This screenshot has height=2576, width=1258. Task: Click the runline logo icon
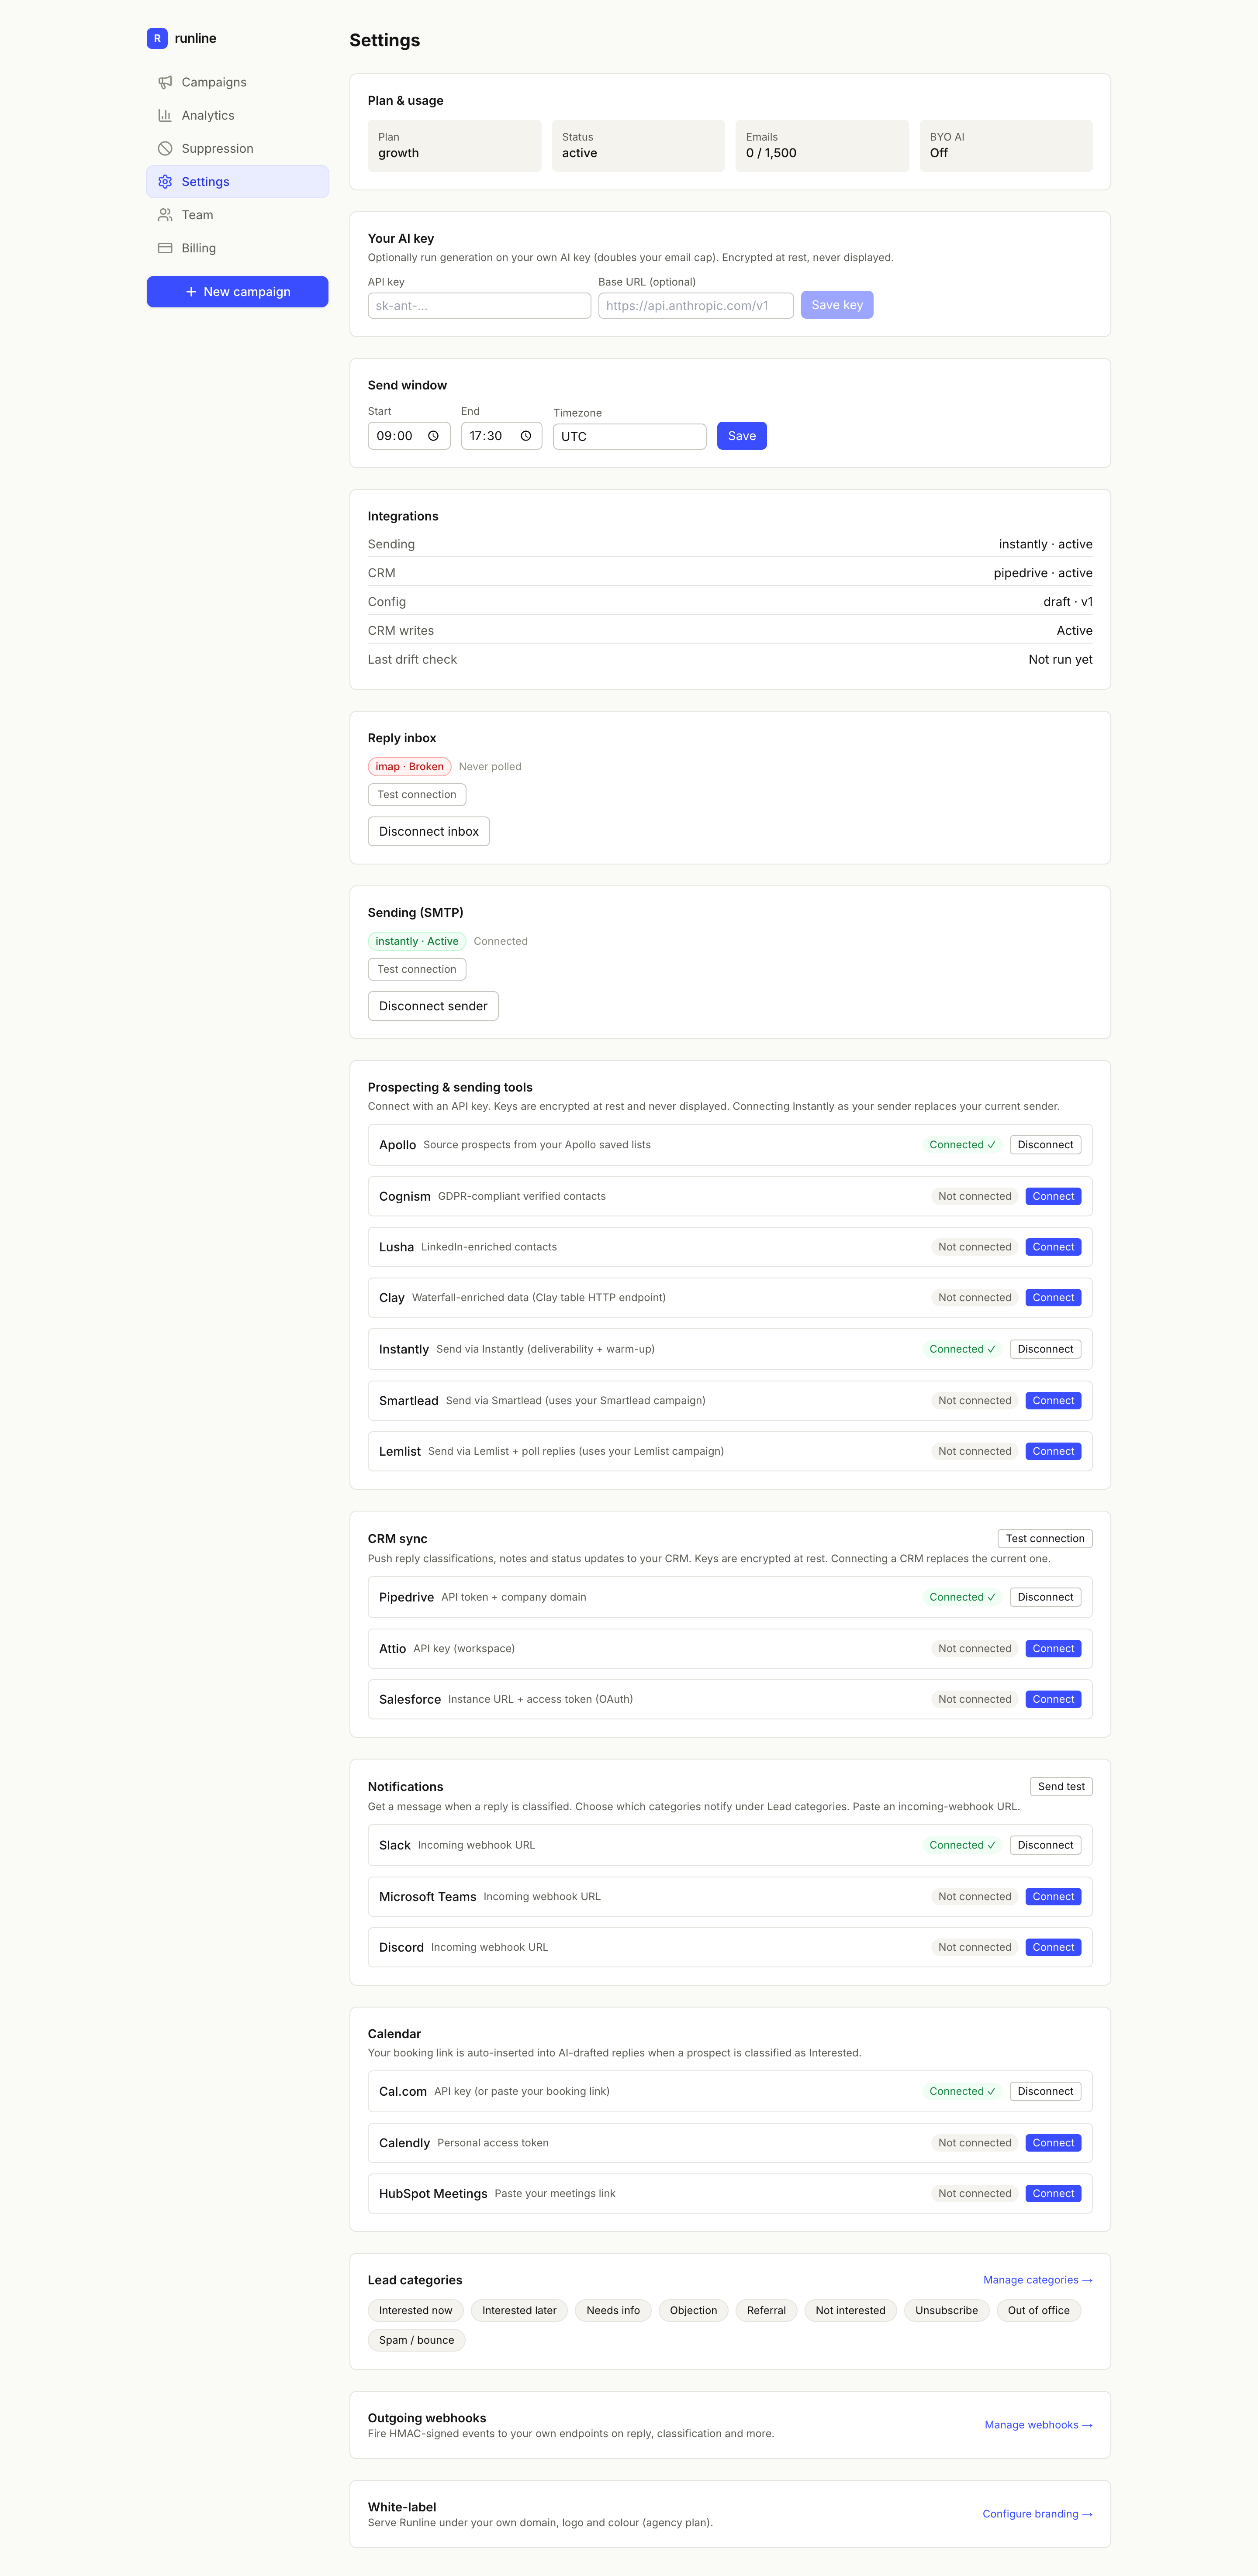[157, 38]
